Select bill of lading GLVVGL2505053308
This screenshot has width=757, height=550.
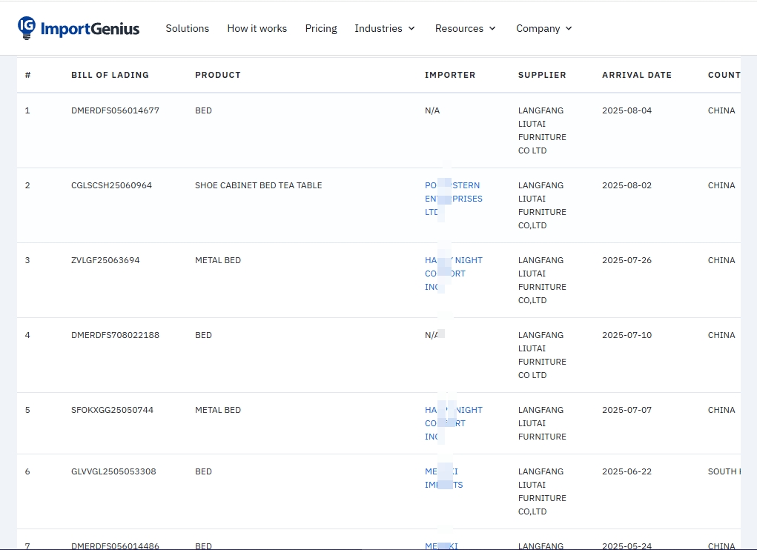click(x=113, y=471)
